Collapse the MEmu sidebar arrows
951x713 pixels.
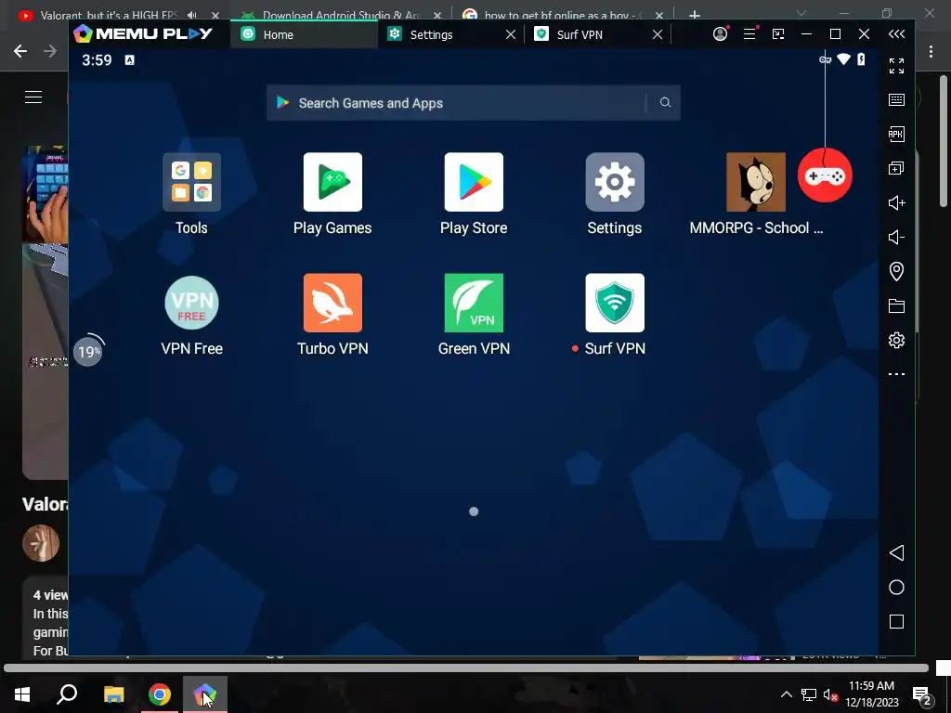(896, 34)
